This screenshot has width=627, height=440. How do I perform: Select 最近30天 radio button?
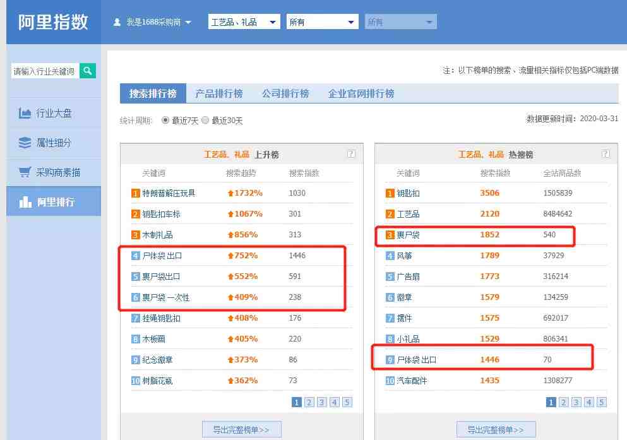tap(205, 120)
